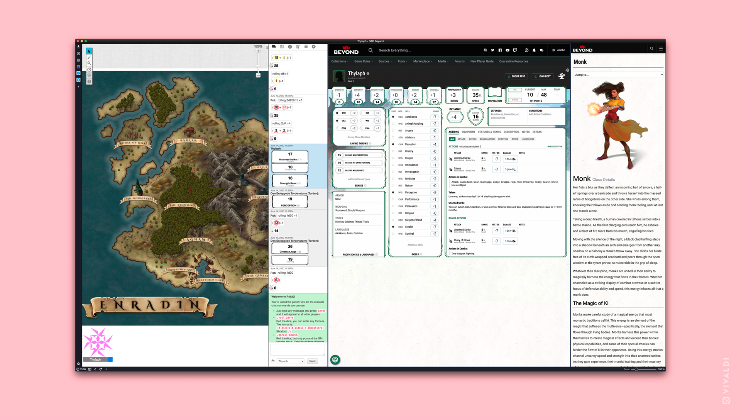
Task: Toggle STR saving throw proficiency dot
Action: pos(337,113)
